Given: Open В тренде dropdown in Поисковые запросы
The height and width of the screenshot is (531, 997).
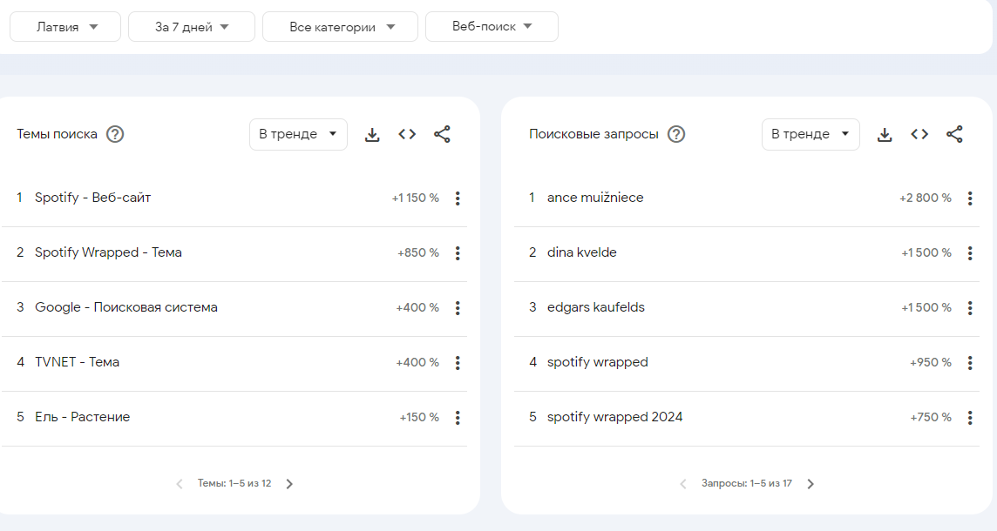Looking at the screenshot, I should [x=810, y=134].
